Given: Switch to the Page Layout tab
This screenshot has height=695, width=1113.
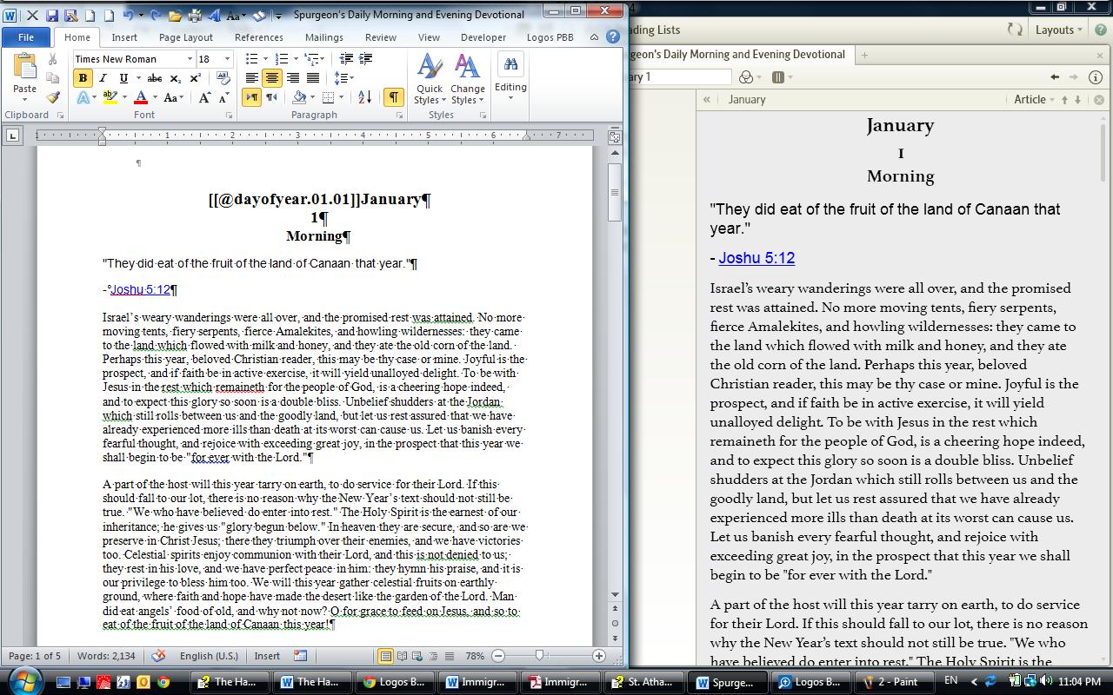Looking at the screenshot, I should 186,37.
